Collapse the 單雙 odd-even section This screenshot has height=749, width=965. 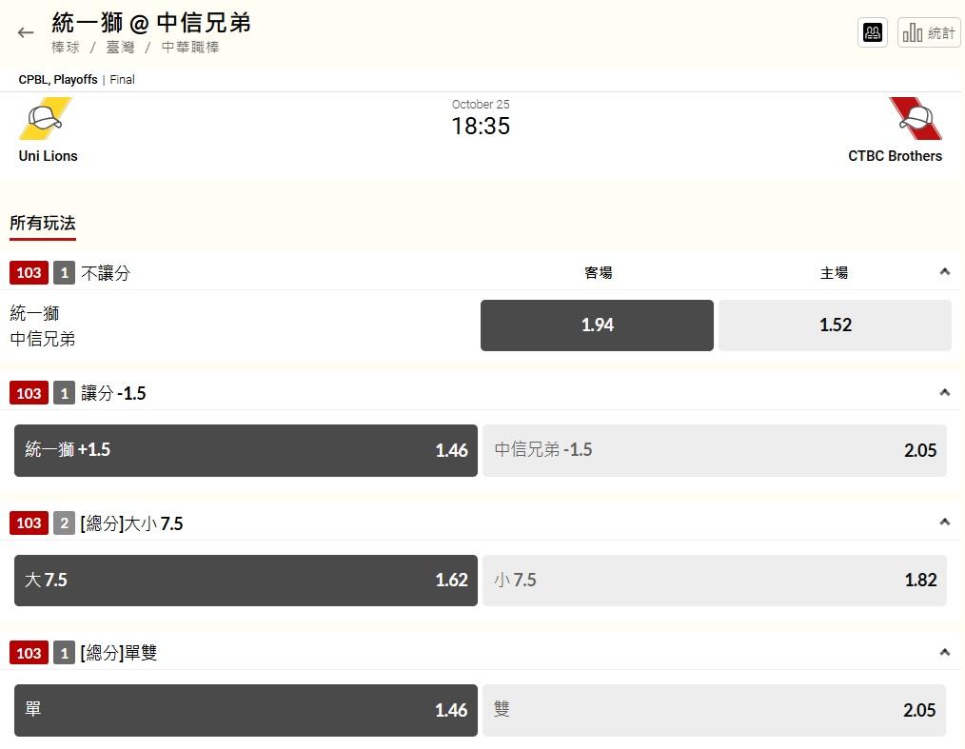click(x=945, y=652)
